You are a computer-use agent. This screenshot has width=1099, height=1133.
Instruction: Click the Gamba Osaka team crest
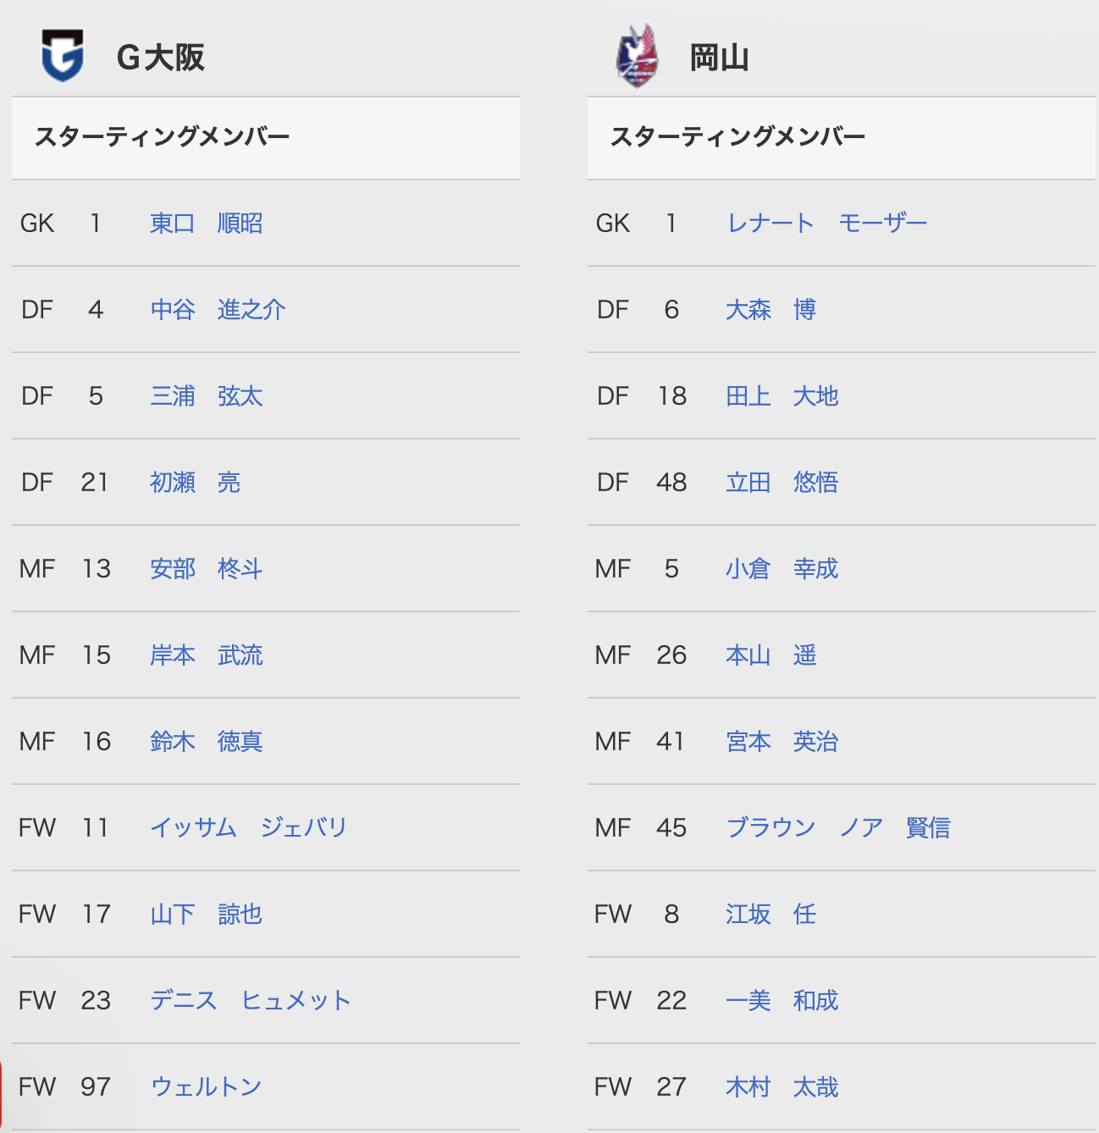pos(63,57)
